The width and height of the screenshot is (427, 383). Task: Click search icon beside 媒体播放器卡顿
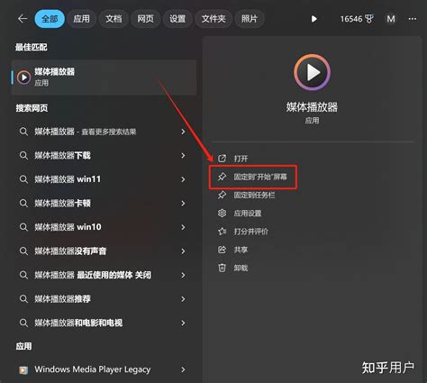pyautogui.click(x=23, y=203)
